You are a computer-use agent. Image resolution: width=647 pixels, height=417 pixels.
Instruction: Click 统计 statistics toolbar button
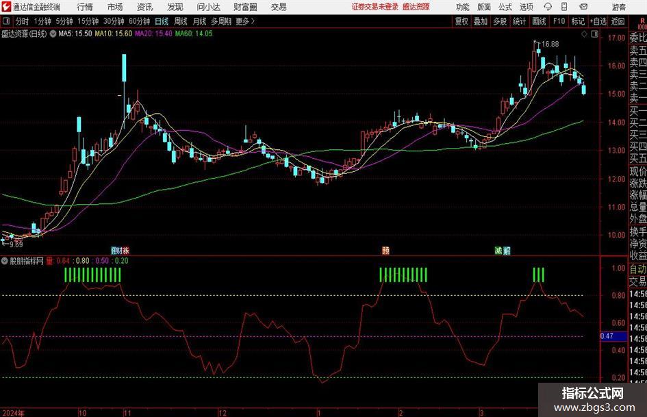click(x=519, y=21)
